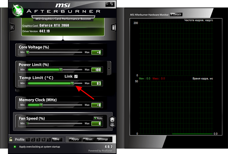
Task: Click driver version 442.19 text
Action: pos(44,31)
